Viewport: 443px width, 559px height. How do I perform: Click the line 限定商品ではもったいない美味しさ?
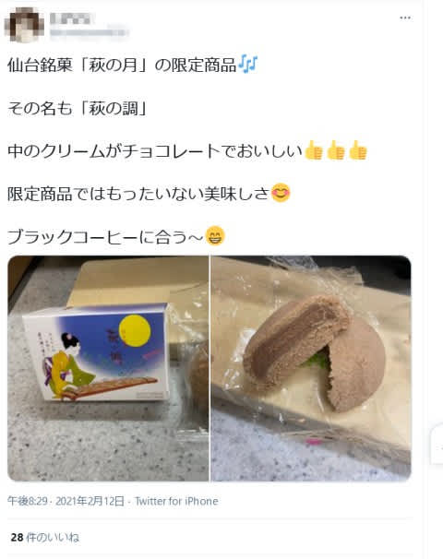[138, 194]
